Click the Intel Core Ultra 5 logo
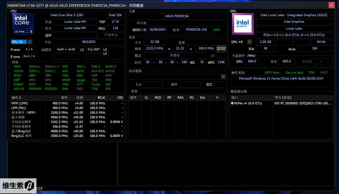The height and width of the screenshot is (194, 339). click(x=23, y=24)
